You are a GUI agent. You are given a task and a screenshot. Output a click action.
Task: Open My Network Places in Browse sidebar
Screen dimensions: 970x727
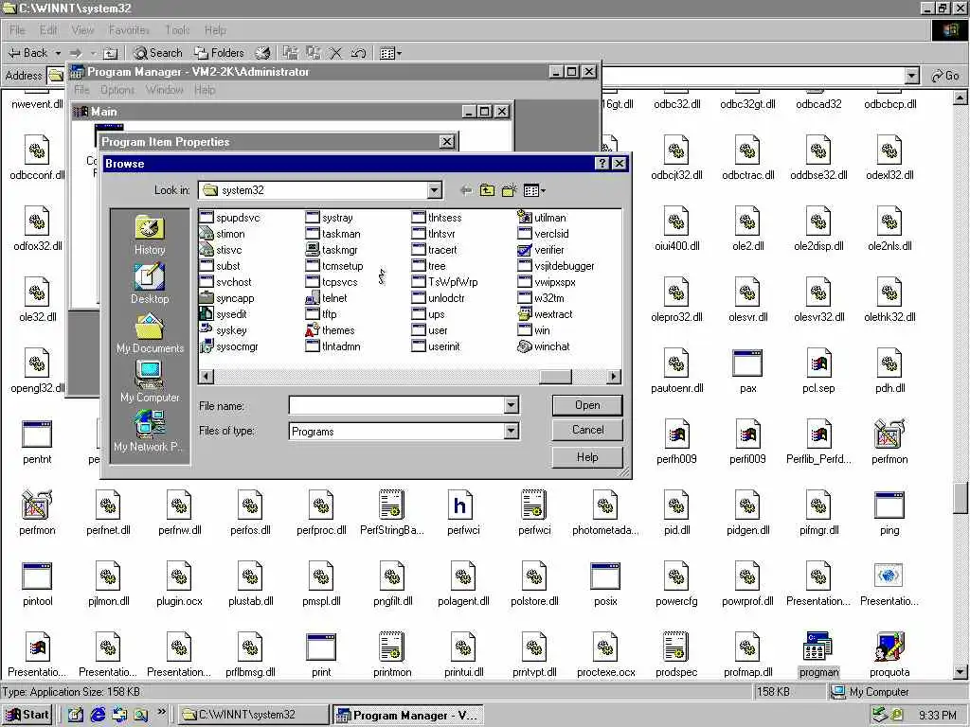tap(150, 431)
